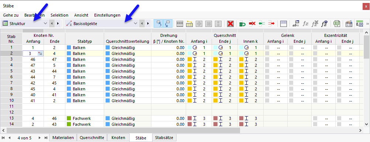Click the table settings icon with hand
370x142 pixels.
click(349, 24)
